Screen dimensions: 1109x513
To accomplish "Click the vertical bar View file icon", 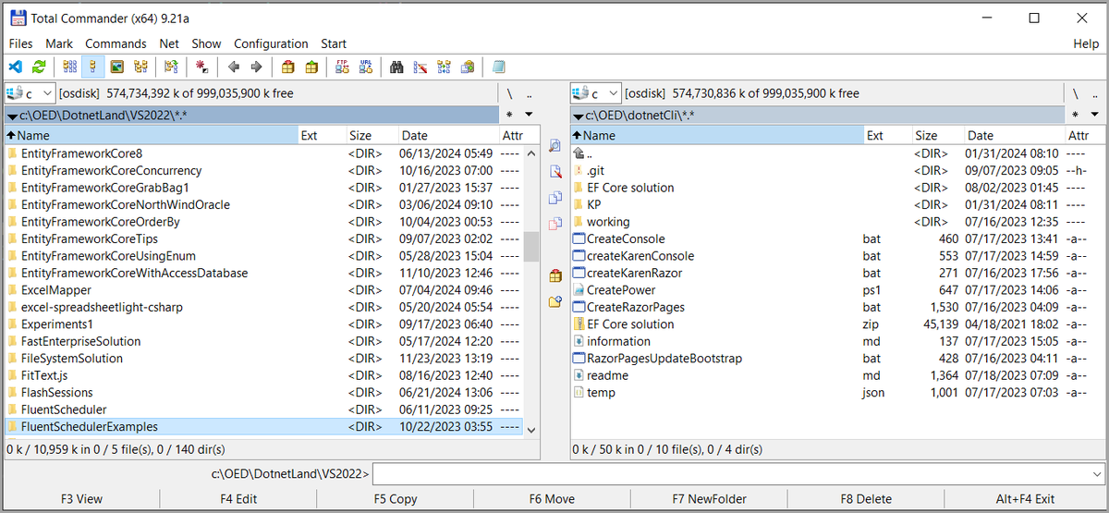I will pos(554,146).
